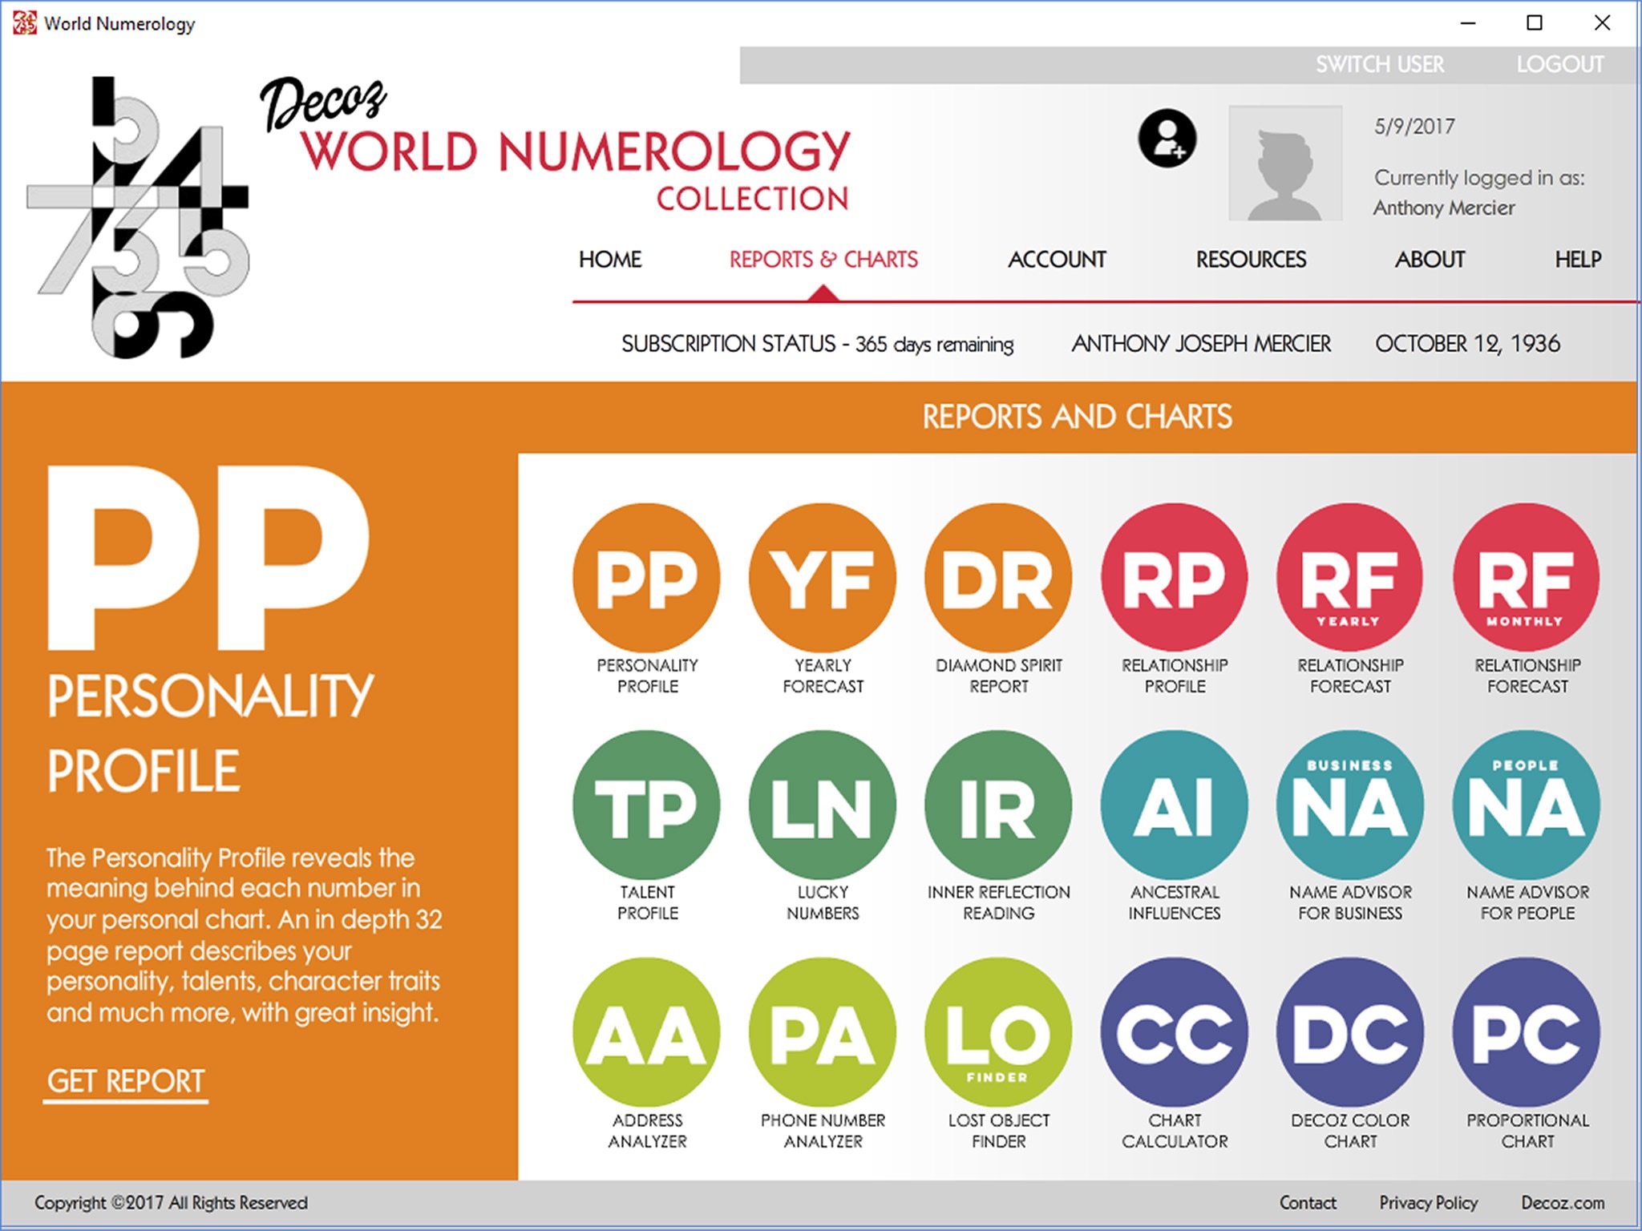
Task: Open the TP Talent Profile icon
Action: tap(646, 805)
